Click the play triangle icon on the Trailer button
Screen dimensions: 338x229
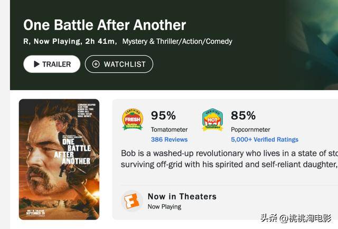(36, 64)
